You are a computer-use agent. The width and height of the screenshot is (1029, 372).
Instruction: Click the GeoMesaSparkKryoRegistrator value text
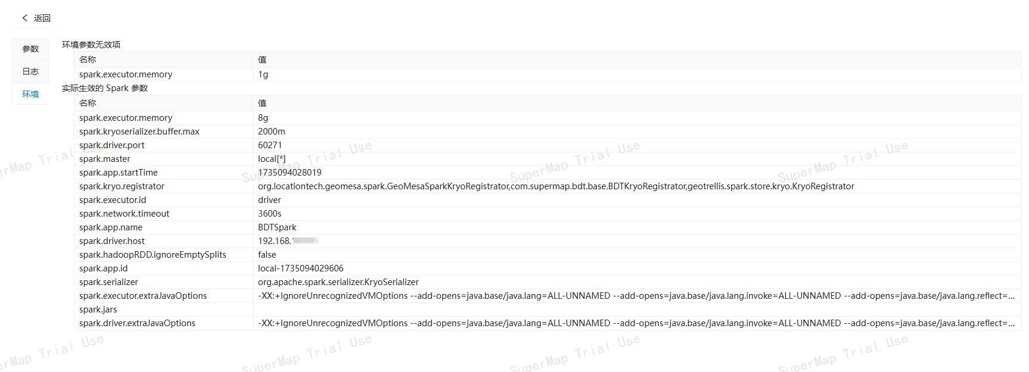(x=556, y=186)
